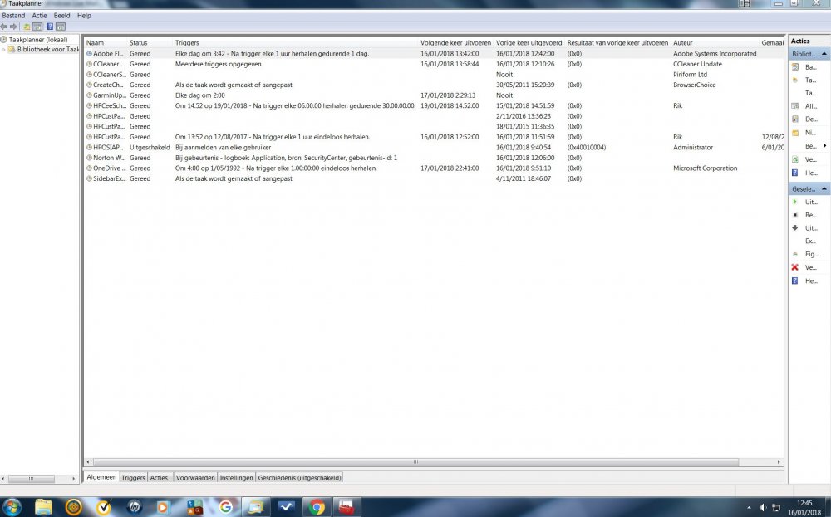Toggle the action pane toolbar icon
The width and height of the screenshot is (831, 517).
[x=61, y=27]
